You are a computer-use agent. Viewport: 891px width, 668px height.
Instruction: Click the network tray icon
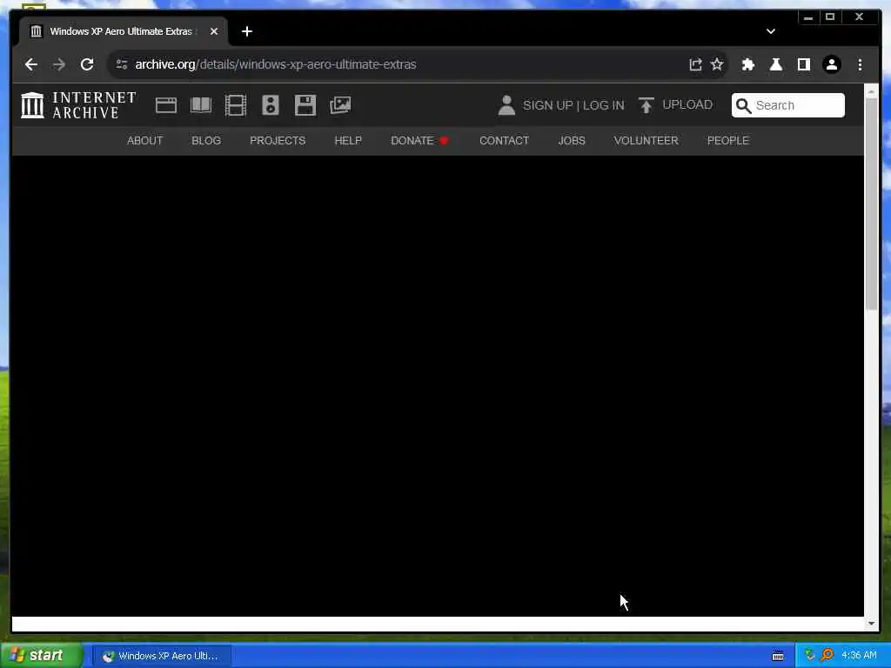(809, 656)
